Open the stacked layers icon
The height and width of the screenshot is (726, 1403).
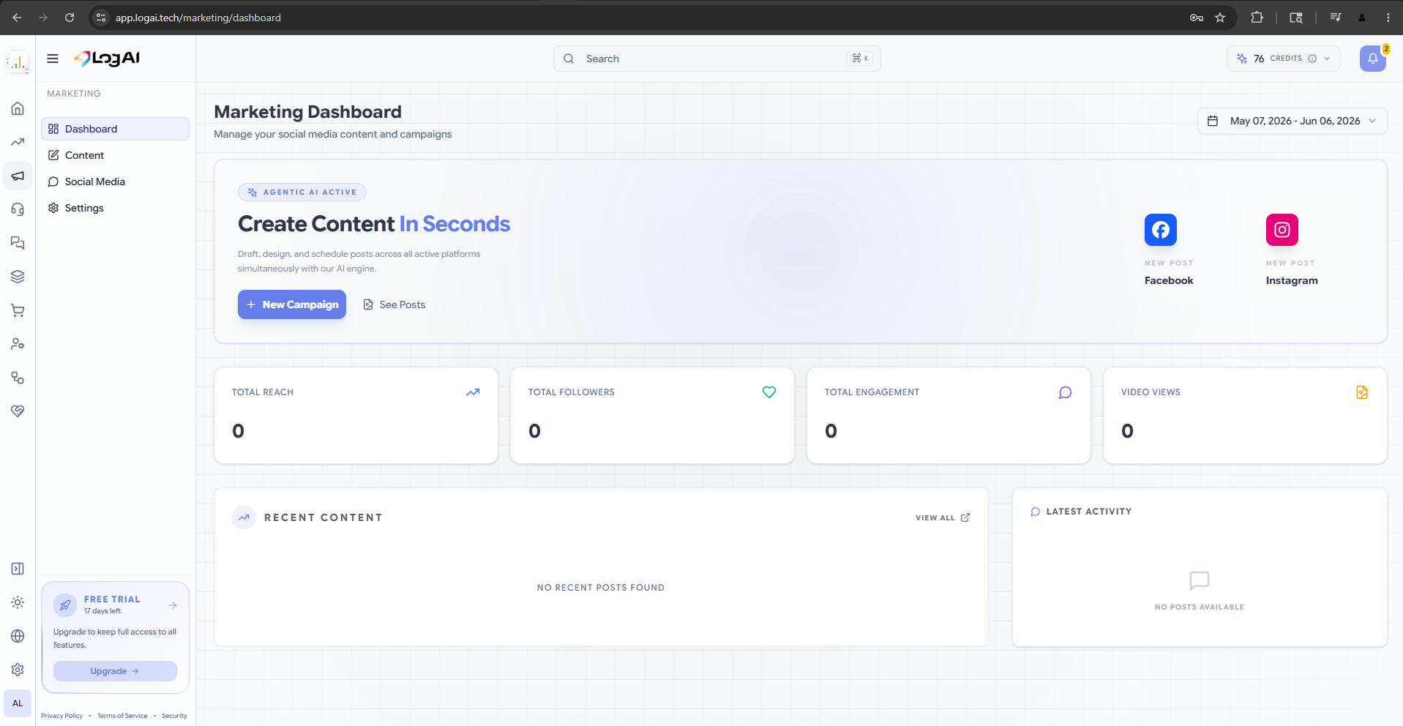[x=18, y=277]
